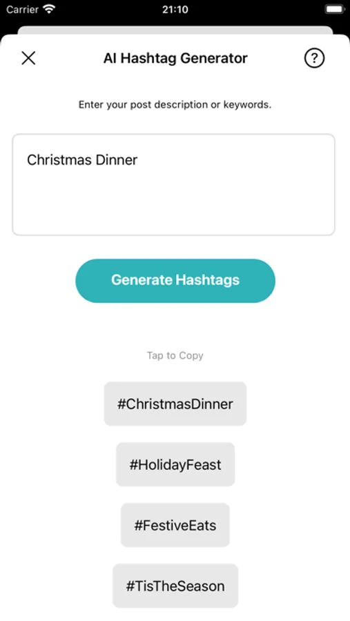Copy the #FestiveEats hashtag
This screenshot has width=350, height=621.
click(175, 525)
